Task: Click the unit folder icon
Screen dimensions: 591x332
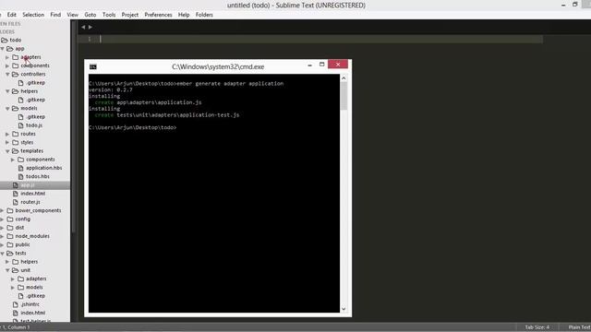Action: coord(16,270)
